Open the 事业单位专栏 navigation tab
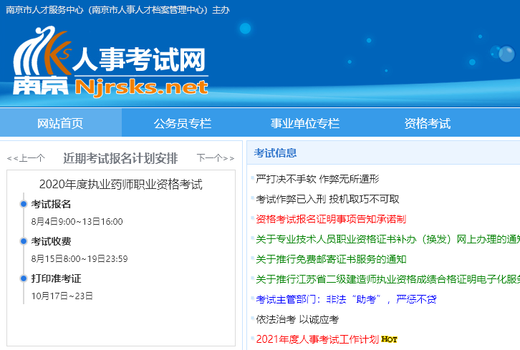Image resolution: width=520 pixels, height=350 pixels. pyautogui.click(x=305, y=123)
